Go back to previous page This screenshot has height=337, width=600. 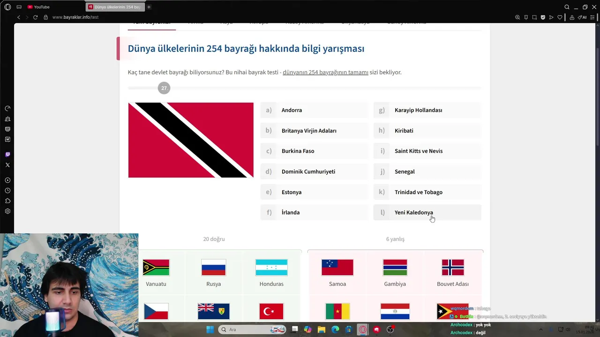click(19, 17)
